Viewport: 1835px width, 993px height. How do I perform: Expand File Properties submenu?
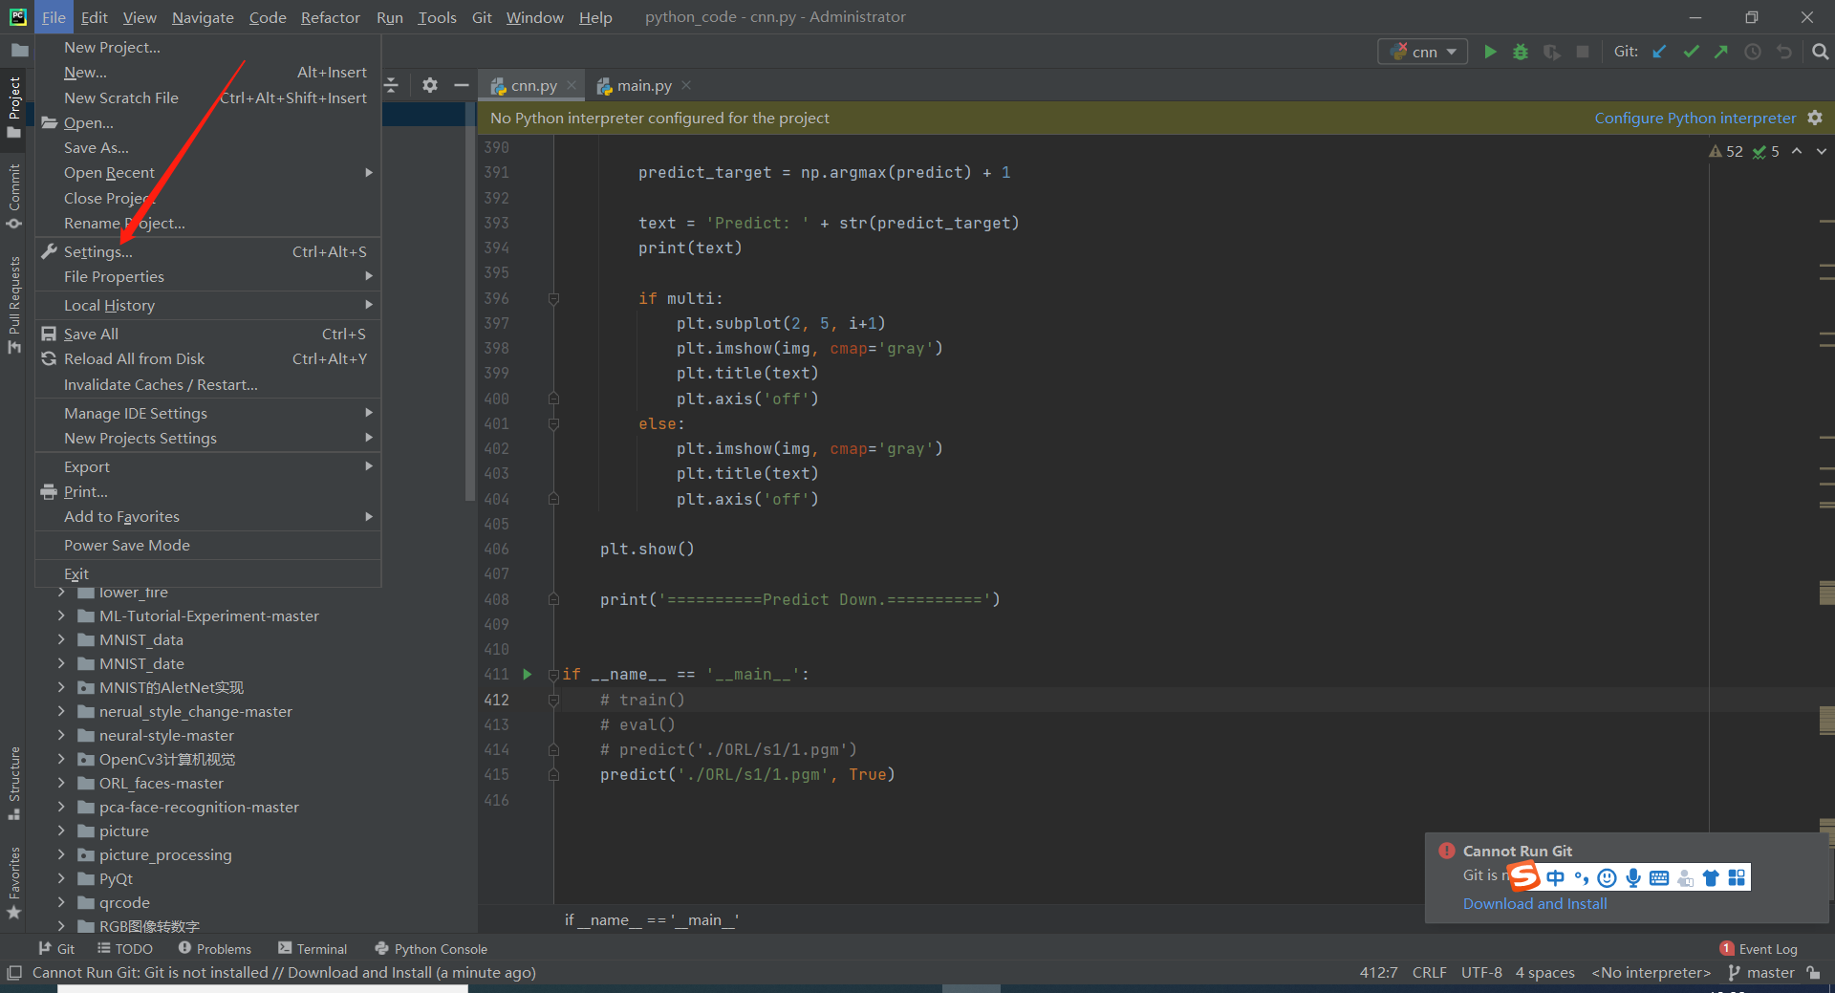207,277
